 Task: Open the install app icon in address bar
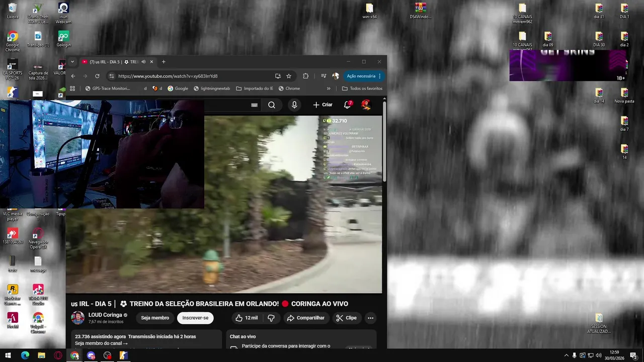[278, 76]
